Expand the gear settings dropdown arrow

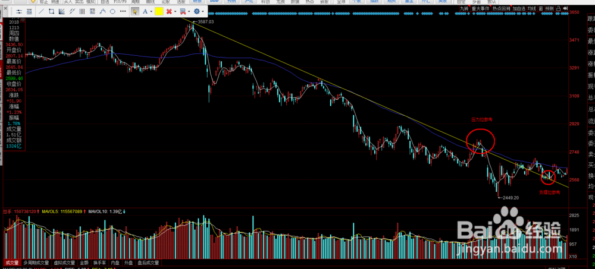pos(203,12)
